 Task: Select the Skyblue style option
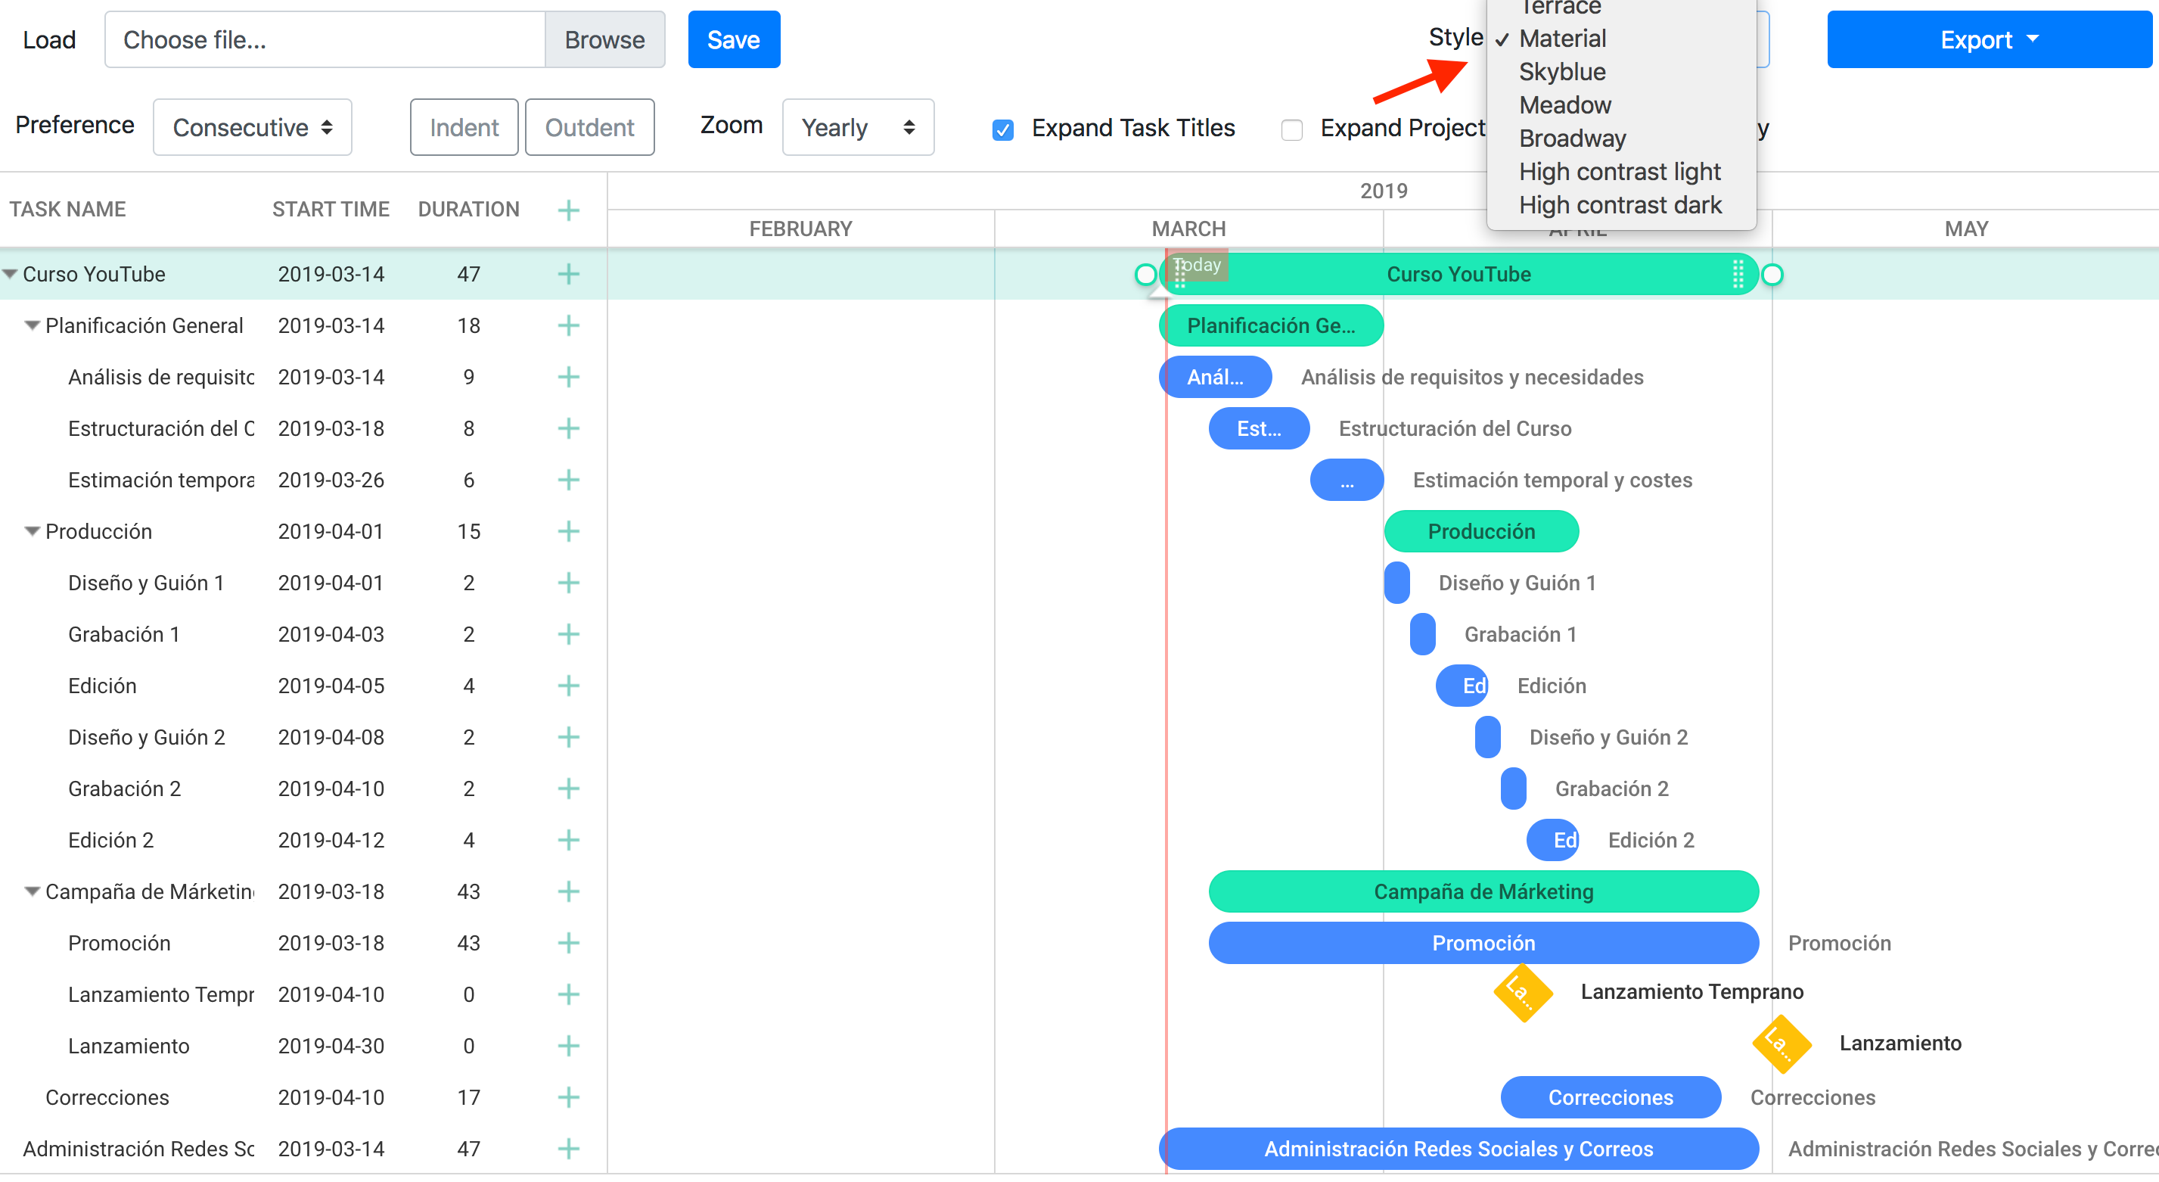pos(1561,72)
